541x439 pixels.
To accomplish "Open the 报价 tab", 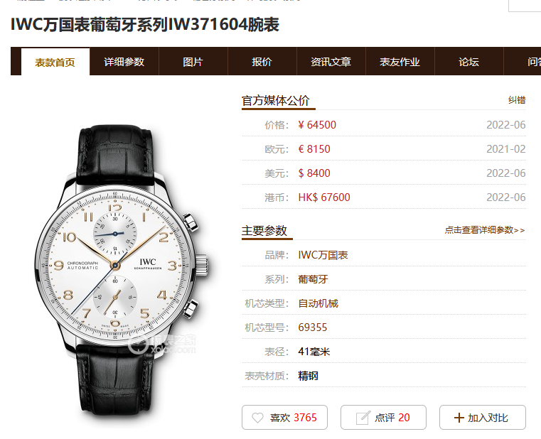I will point(262,62).
